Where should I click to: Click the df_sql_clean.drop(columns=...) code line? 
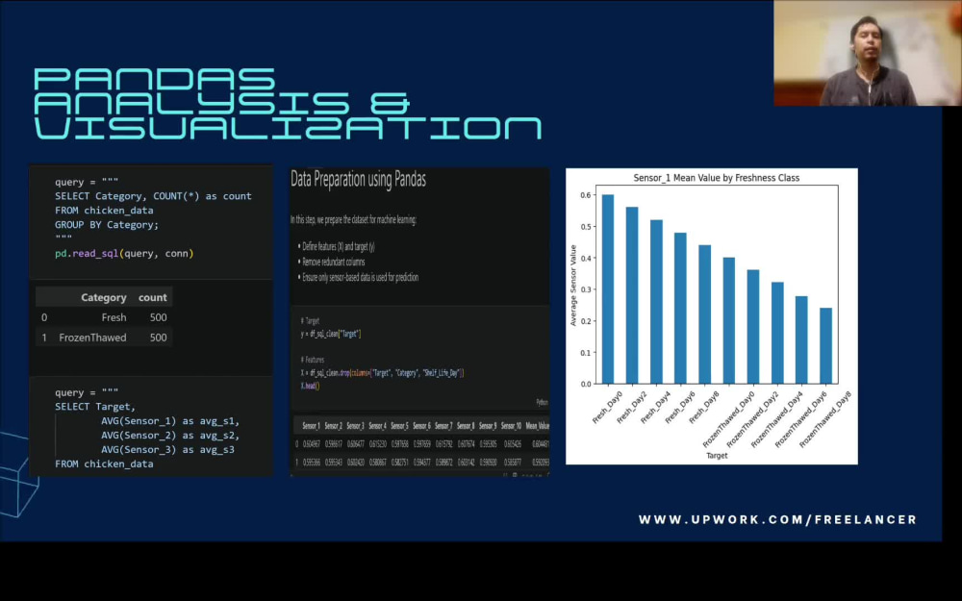pos(382,373)
